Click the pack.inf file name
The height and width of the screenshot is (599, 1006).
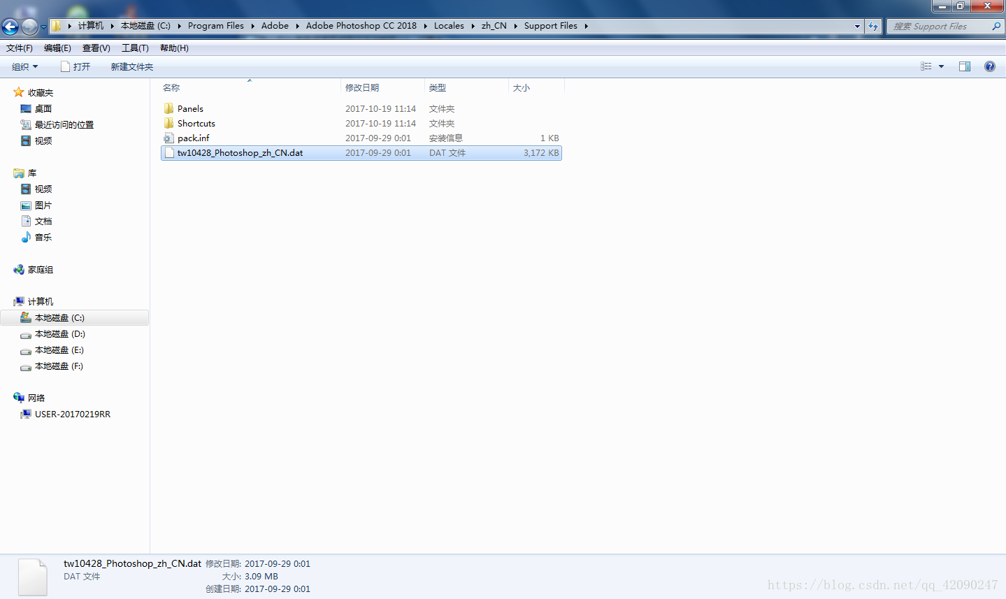[194, 138]
